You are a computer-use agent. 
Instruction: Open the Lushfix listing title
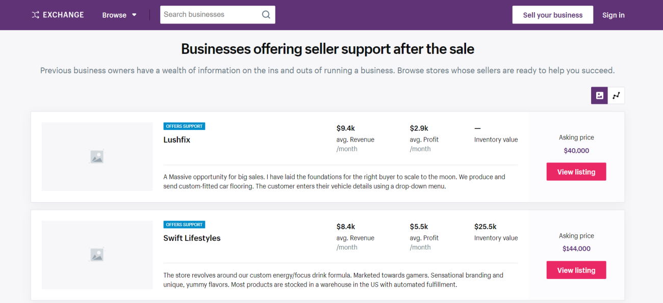pyautogui.click(x=176, y=140)
